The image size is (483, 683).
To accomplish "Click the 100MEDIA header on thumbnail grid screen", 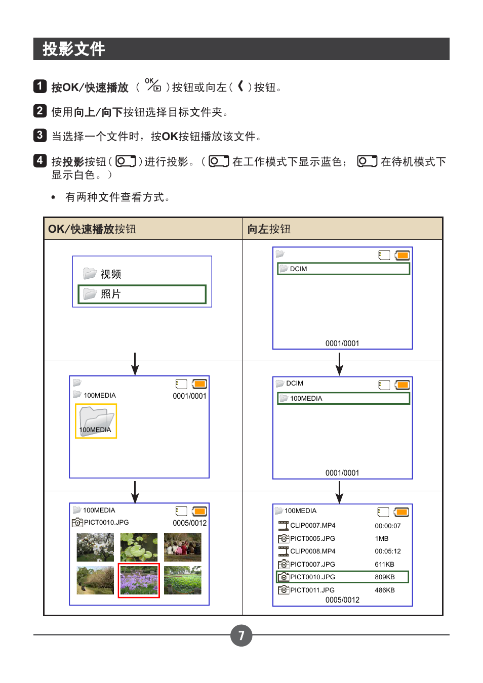I will (x=99, y=510).
